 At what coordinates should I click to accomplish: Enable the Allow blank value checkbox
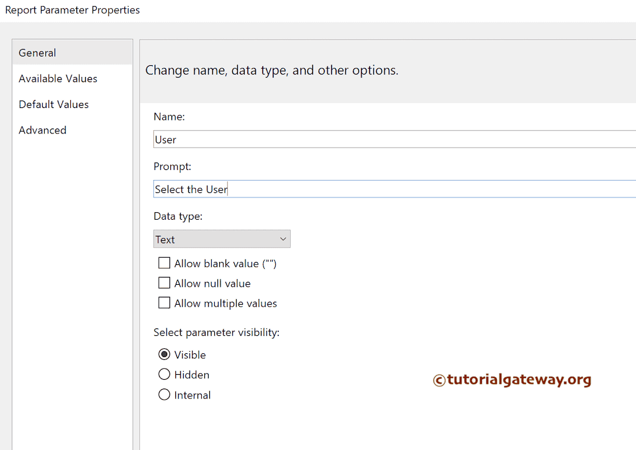pyautogui.click(x=165, y=263)
